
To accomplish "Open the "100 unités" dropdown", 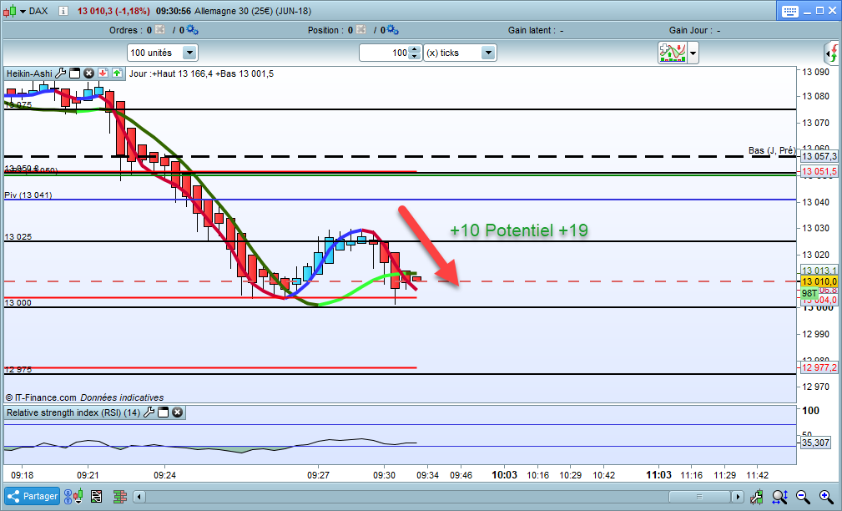I will tap(163, 53).
